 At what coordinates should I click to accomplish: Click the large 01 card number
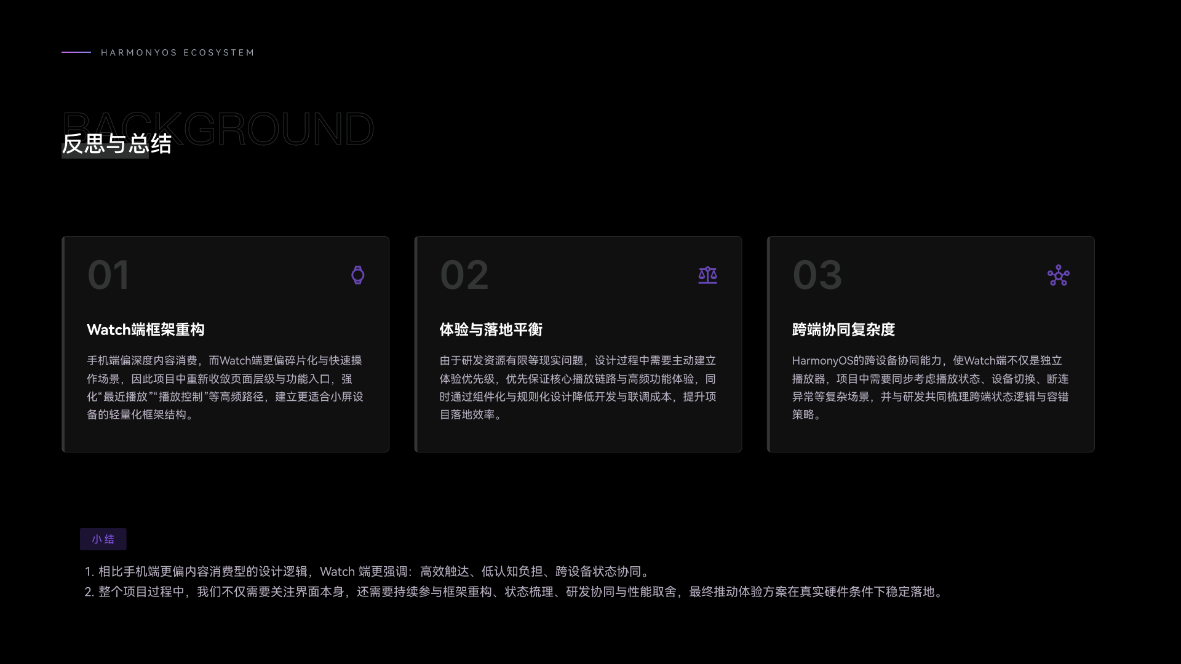(x=109, y=275)
